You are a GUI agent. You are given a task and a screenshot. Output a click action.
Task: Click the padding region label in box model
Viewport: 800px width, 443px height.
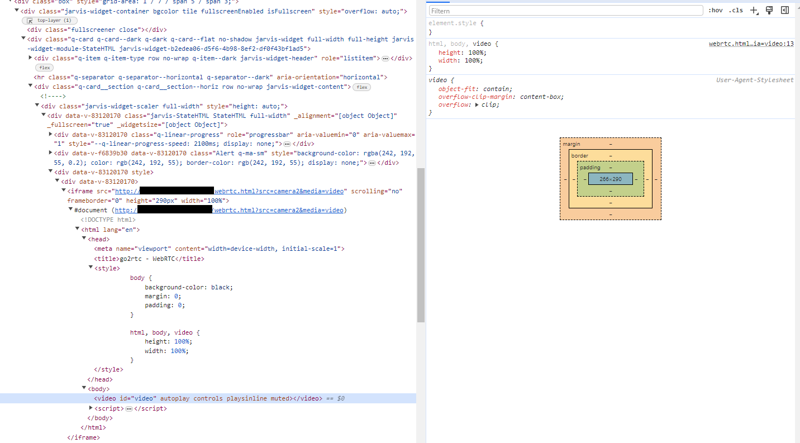point(590,168)
